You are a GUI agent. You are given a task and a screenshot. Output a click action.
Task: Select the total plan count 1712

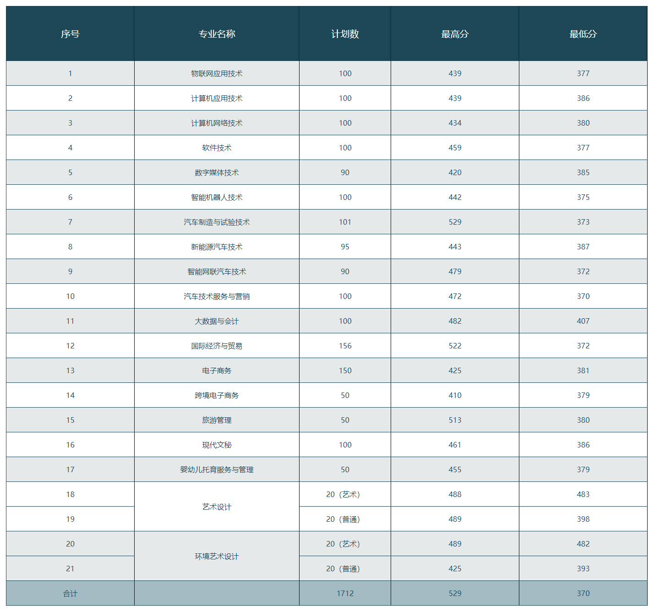pos(345,593)
